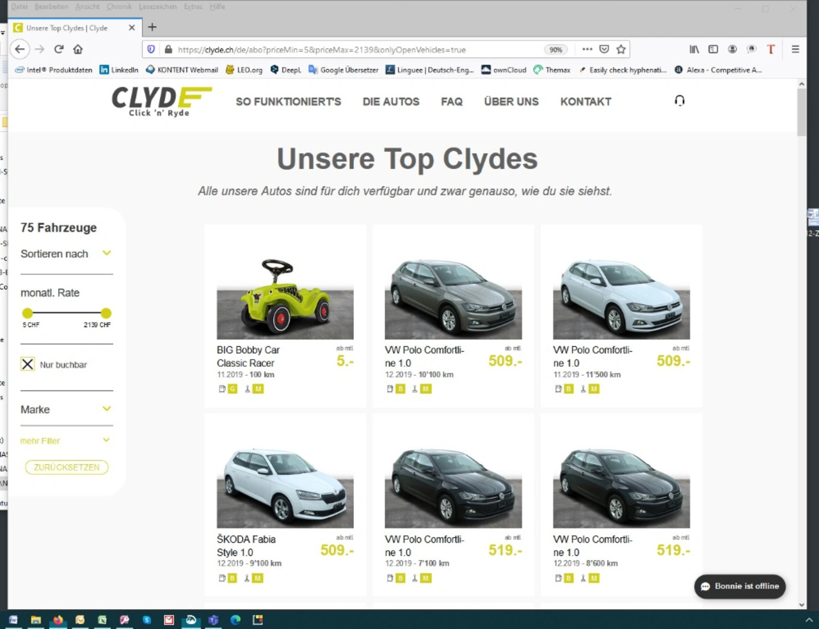Open Microsoft Edge from the taskbar
819x629 pixels.
point(235,619)
